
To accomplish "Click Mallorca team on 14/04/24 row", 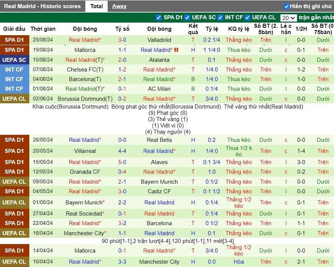I will click(85, 251).
